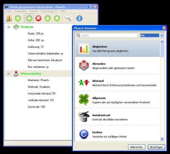This screenshot has height=154, width=170.
Task: Click the Abbrechen button
Action: [x=137, y=147]
